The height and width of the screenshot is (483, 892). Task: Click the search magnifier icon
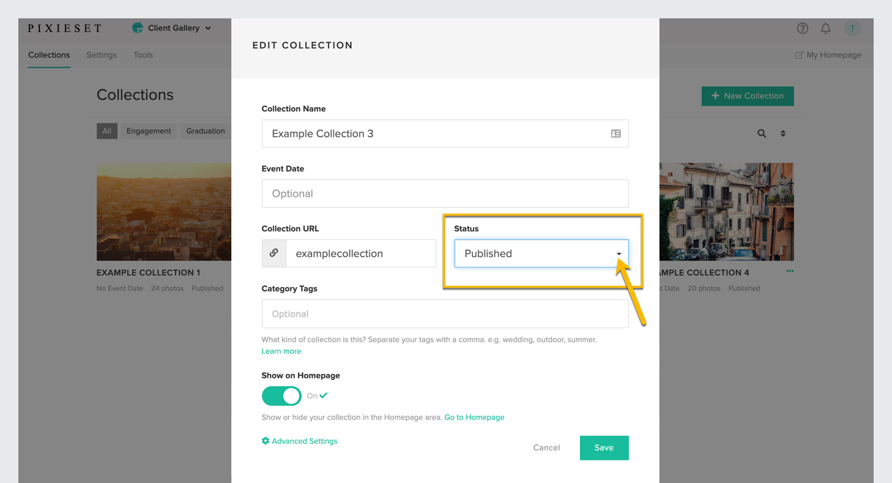coord(762,133)
